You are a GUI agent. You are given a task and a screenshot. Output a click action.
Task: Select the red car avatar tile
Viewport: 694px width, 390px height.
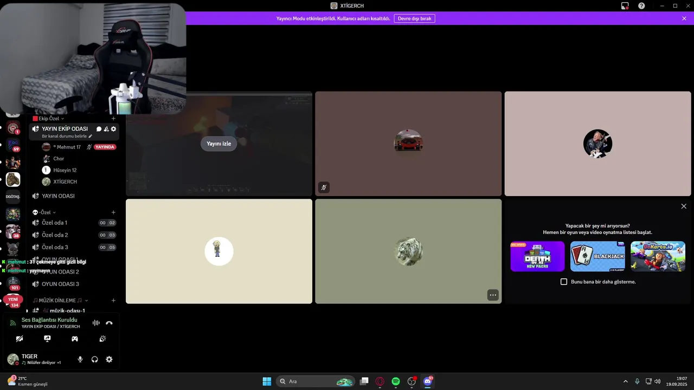408,144
